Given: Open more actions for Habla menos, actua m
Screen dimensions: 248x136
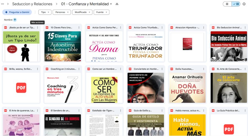Looking at the screenshot, I should pos(204,111).
